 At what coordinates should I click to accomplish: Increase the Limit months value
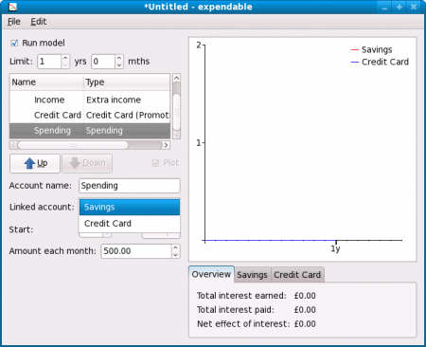pos(119,58)
